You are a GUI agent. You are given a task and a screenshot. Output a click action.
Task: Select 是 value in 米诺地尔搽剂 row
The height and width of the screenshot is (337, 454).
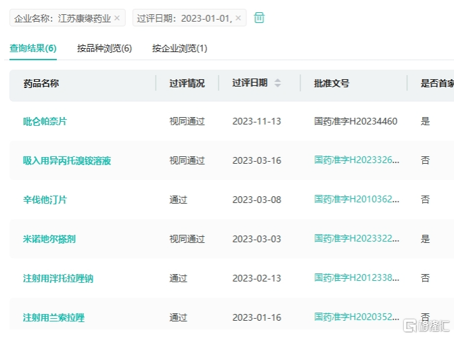pyautogui.click(x=425, y=239)
